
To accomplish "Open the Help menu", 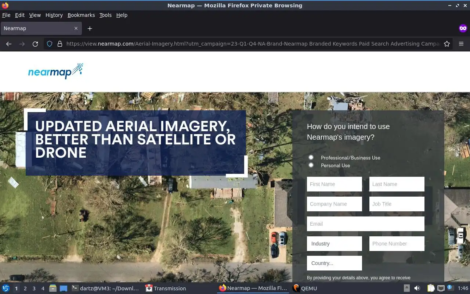I will [122, 15].
